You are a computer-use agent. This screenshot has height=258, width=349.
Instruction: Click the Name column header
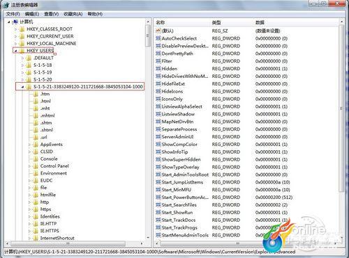tap(161, 22)
